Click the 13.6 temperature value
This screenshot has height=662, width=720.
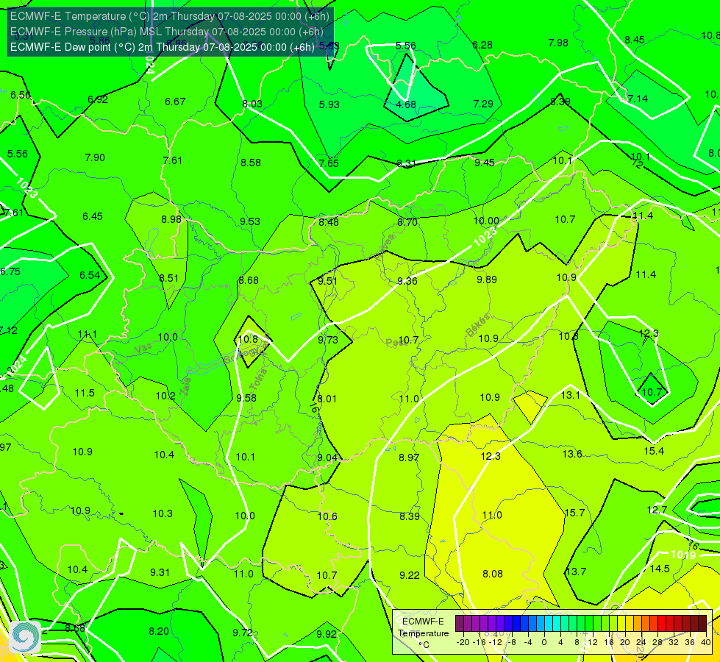pyautogui.click(x=572, y=455)
